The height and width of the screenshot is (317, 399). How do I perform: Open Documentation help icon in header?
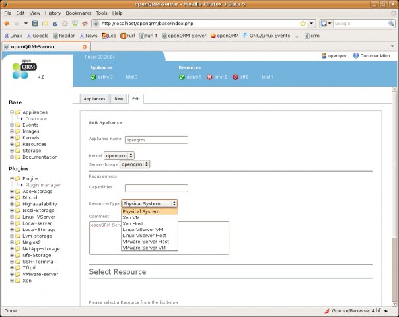point(356,55)
